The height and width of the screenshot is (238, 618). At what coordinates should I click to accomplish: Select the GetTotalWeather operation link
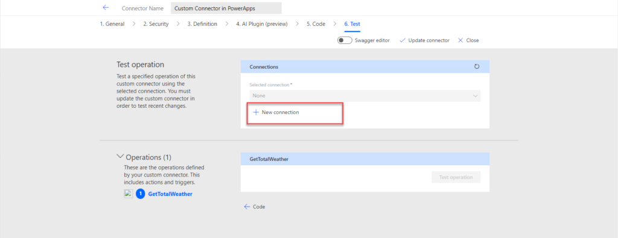click(170, 194)
